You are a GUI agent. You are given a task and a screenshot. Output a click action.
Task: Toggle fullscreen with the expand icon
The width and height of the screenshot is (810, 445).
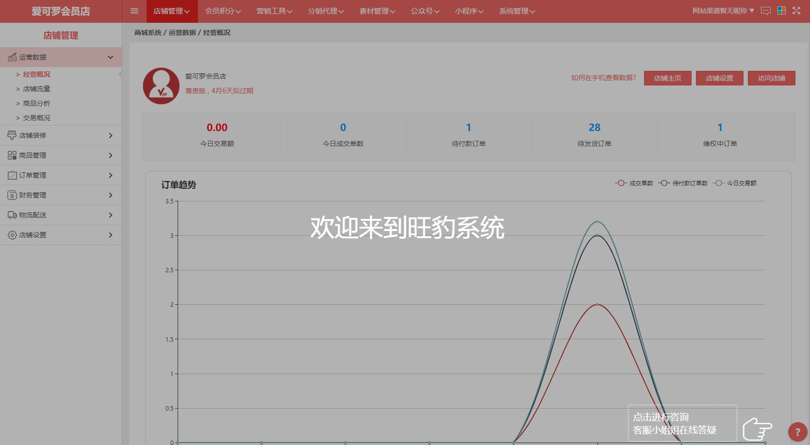[796, 11]
